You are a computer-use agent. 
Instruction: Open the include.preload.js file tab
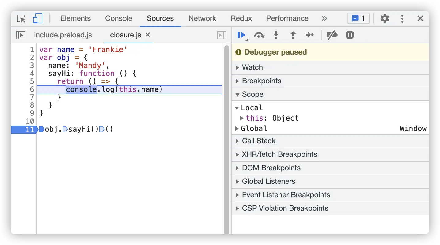point(63,35)
